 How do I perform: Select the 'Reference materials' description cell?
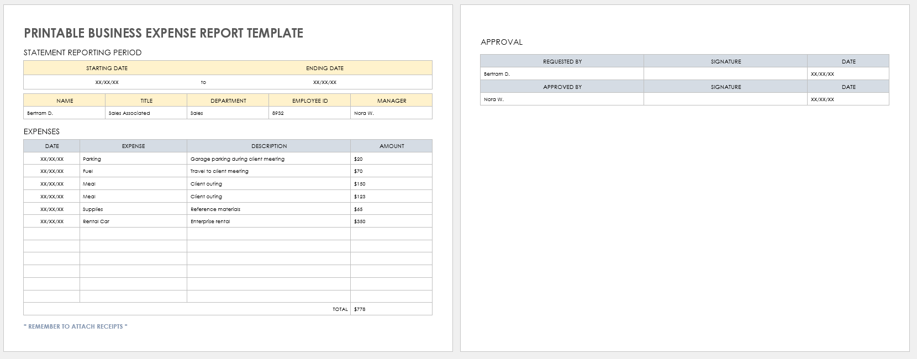click(x=269, y=209)
